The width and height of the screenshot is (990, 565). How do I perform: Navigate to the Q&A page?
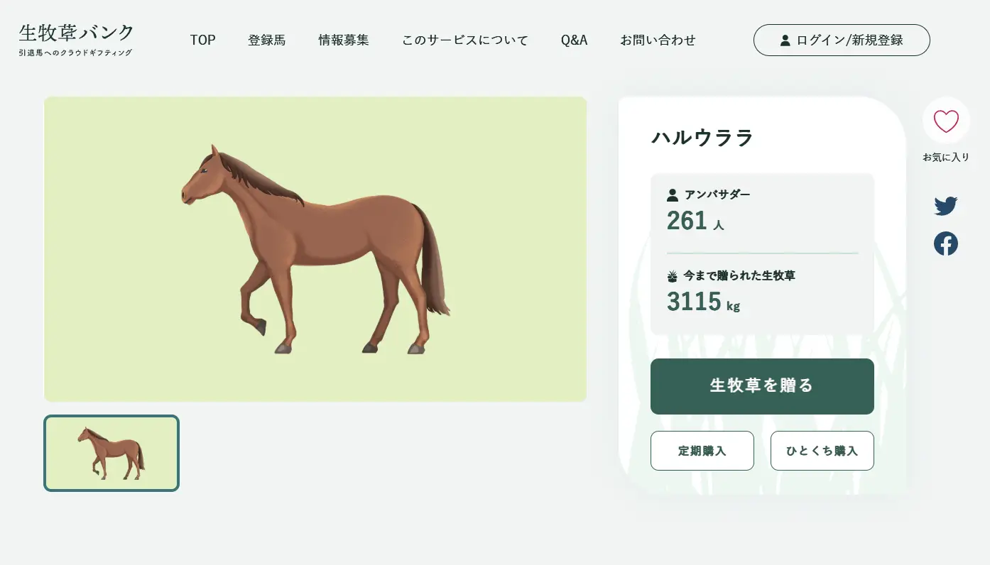click(x=574, y=40)
